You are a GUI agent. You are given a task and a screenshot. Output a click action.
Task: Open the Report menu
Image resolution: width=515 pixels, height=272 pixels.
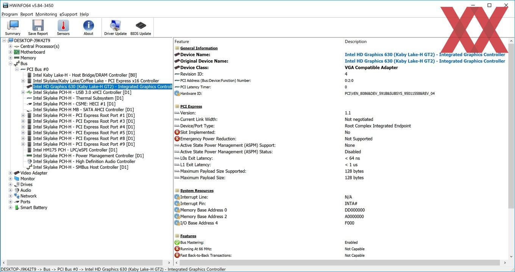pyautogui.click(x=27, y=14)
